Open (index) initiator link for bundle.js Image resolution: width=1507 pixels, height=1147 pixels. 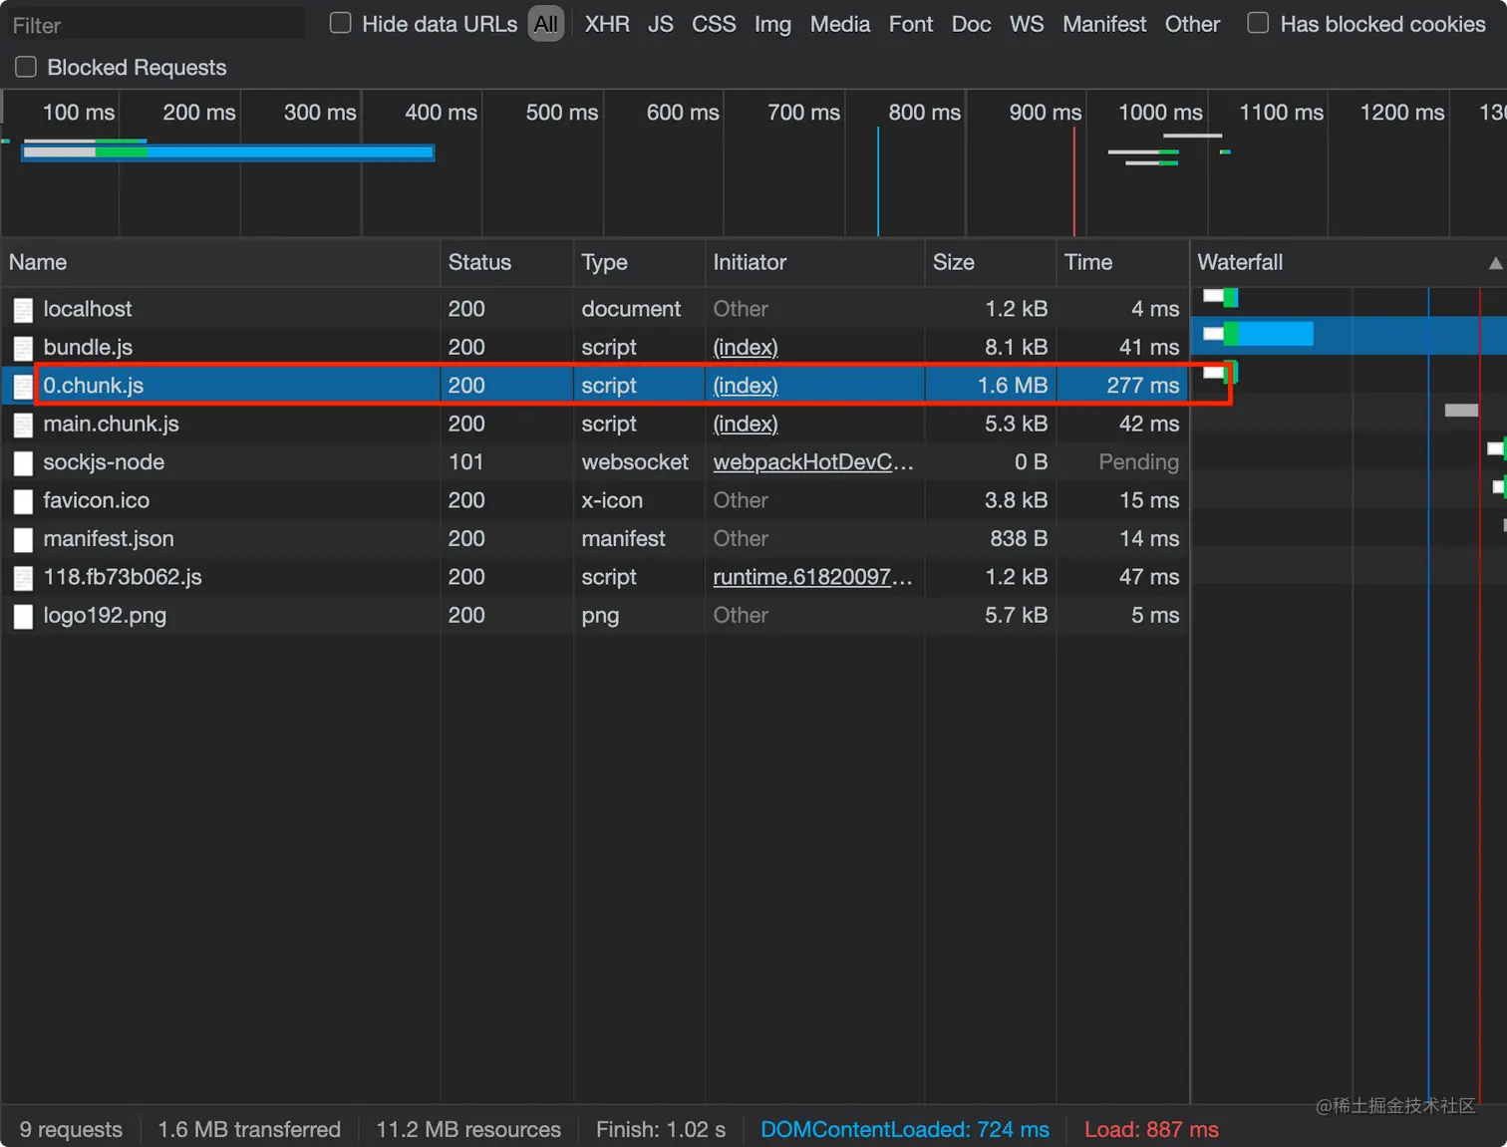[x=746, y=347]
